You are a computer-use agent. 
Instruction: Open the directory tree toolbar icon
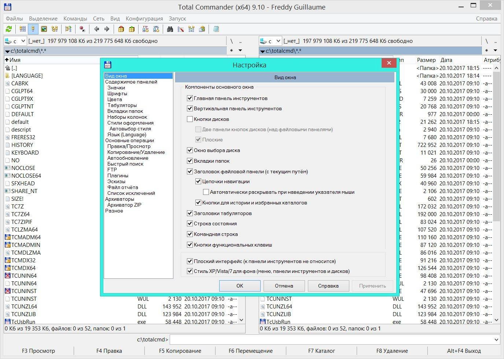(55, 29)
